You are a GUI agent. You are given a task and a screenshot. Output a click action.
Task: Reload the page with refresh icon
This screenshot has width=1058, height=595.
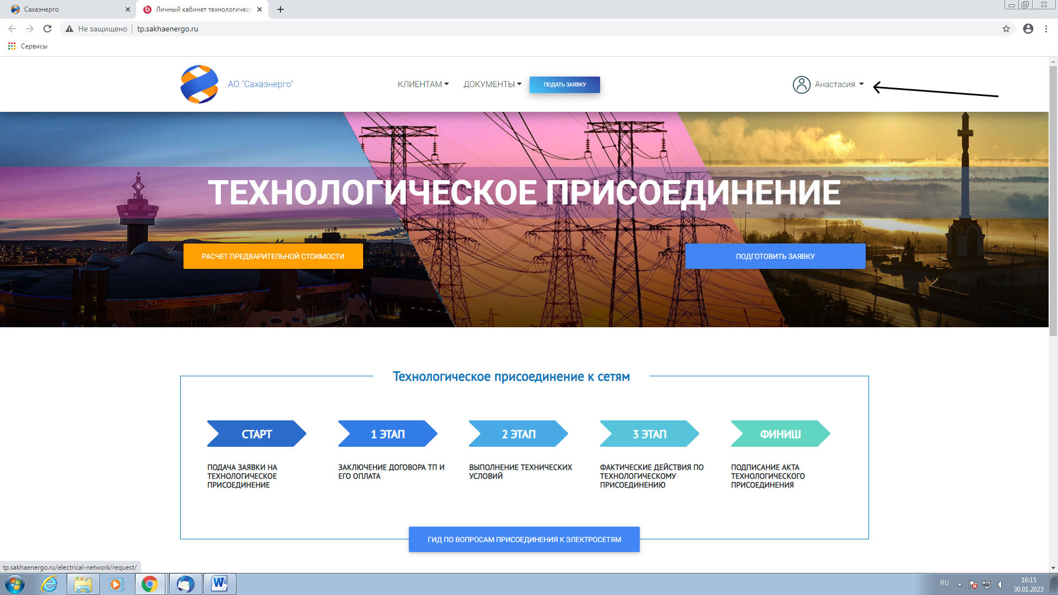[47, 29]
